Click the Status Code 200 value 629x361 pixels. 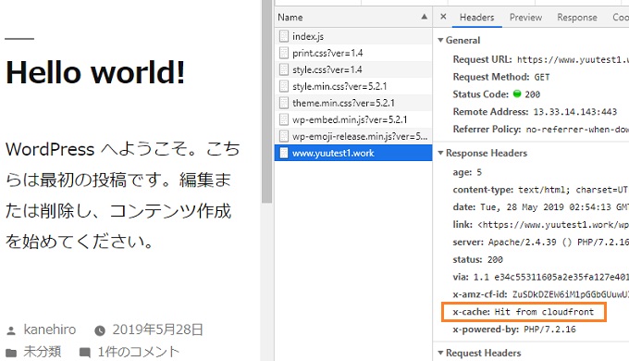pyautogui.click(x=532, y=94)
